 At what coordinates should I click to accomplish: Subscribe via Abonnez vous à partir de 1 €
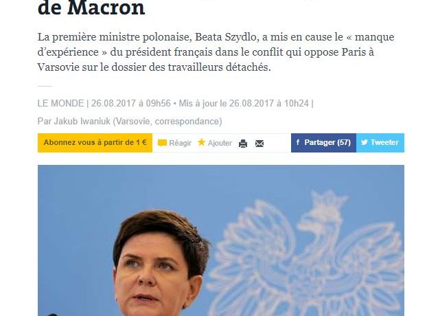click(x=95, y=143)
